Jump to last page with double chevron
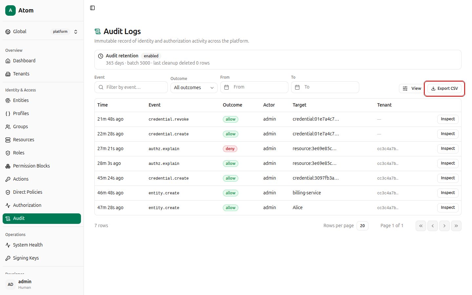This screenshot has width=472, height=295. point(456,226)
